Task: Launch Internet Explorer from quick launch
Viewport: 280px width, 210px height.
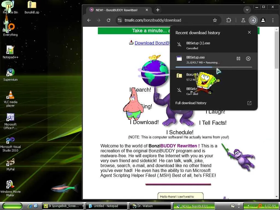Action: coord(30,206)
